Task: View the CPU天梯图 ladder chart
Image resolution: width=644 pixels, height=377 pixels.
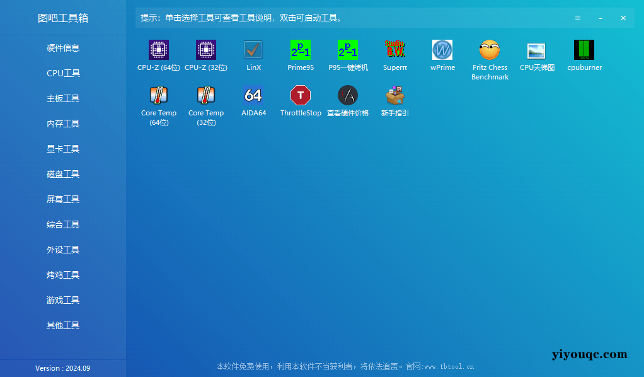Action: tap(537, 50)
